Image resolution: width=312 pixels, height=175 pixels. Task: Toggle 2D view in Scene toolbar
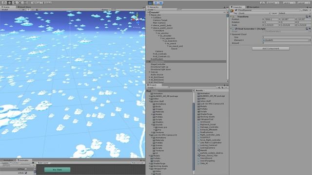pyautogui.click(x=23, y=10)
